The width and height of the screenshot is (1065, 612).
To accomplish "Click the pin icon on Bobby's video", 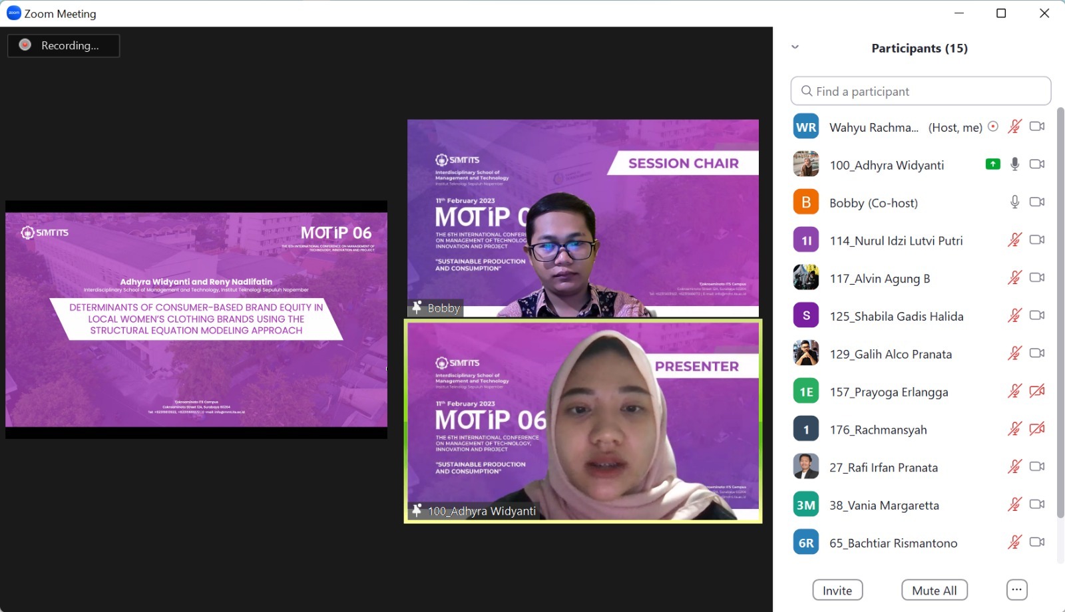I will (x=417, y=307).
